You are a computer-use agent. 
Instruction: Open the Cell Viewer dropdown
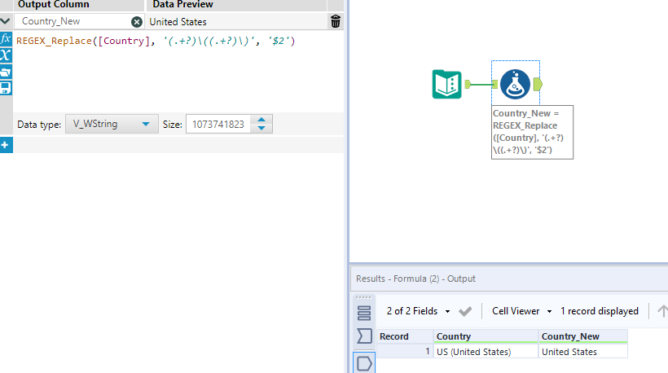(x=522, y=311)
